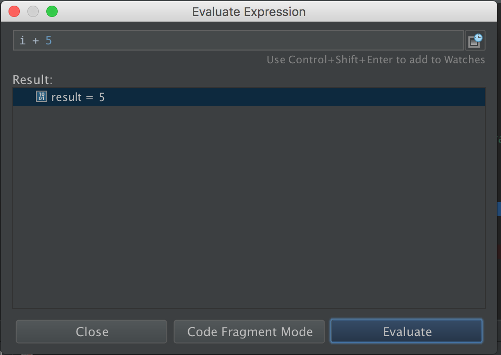Click the green zoom traffic light
The image size is (501, 355).
click(52, 11)
